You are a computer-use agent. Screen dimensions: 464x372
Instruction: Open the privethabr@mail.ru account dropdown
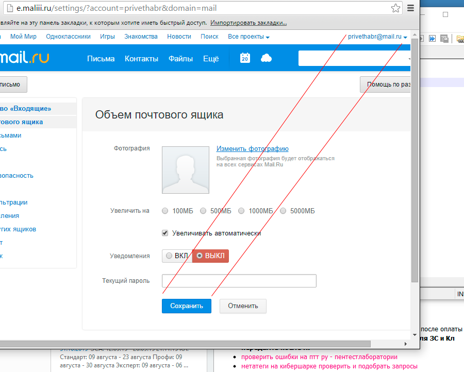(x=377, y=37)
